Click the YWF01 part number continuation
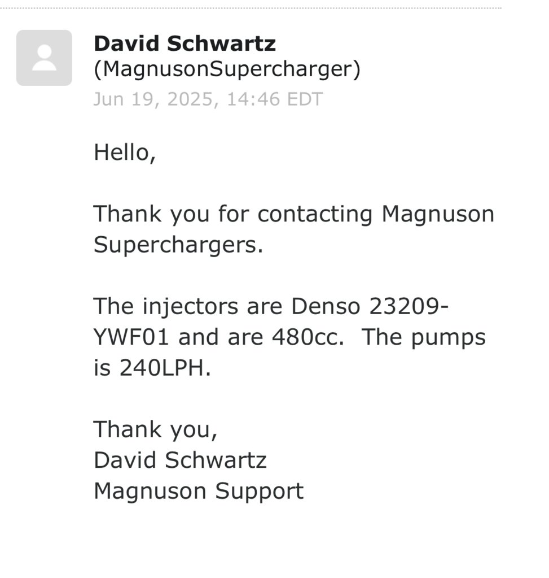The width and height of the screenshot is (549, 578). [x=131, y=337]
